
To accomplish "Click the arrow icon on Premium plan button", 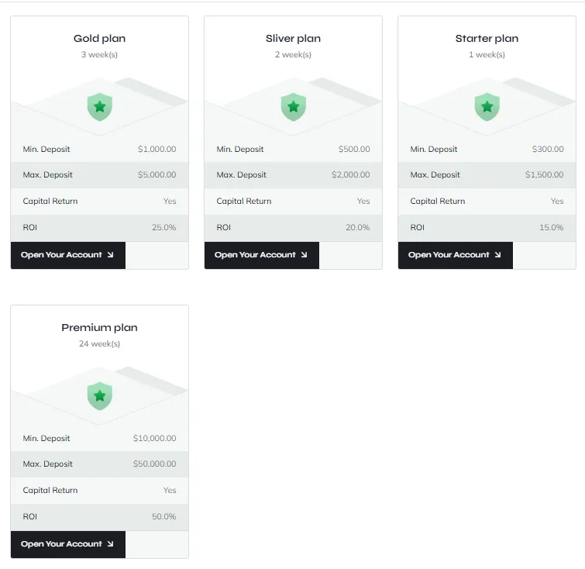I will coord(110,544).
